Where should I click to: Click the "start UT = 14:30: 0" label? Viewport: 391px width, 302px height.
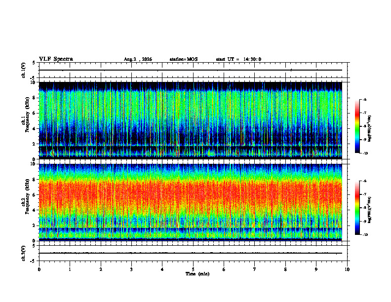[238, 59]
